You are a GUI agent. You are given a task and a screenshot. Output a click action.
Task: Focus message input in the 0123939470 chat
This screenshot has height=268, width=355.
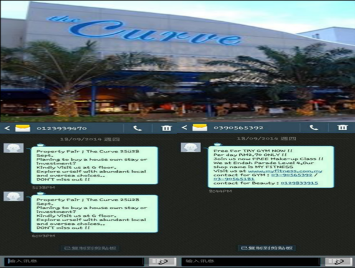tap(74, 261)
